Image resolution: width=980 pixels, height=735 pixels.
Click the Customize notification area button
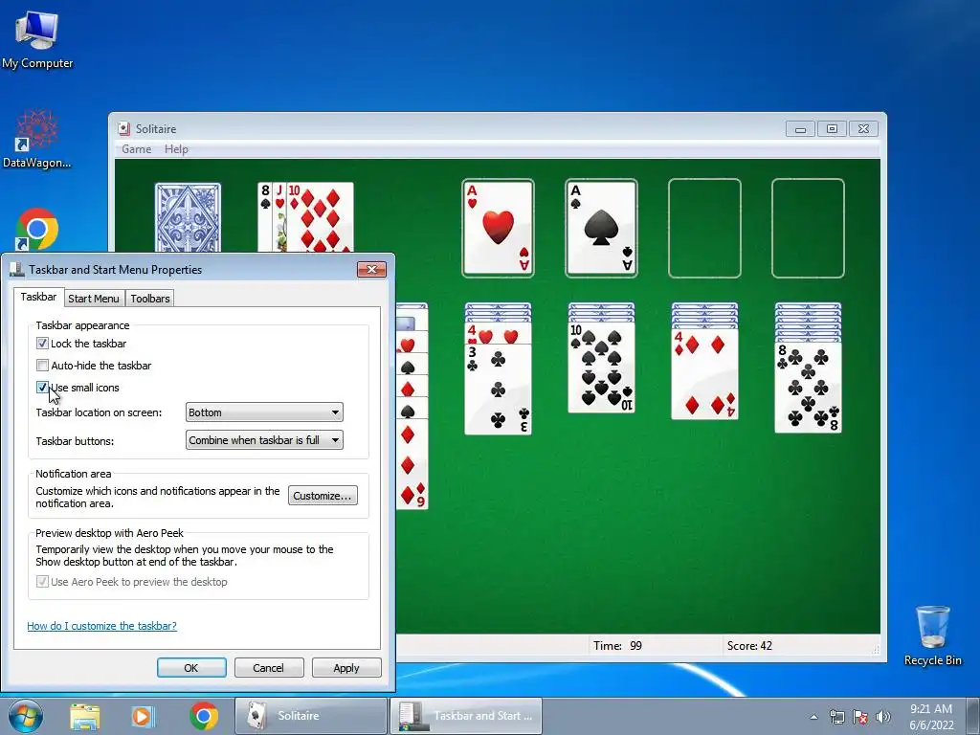(x=323, y=496)
